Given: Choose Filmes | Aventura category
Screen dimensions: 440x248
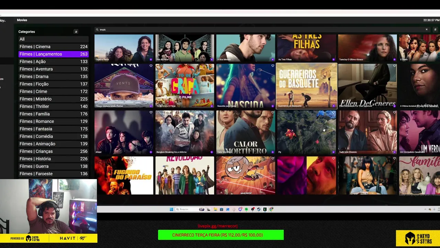Looking at the screenshot, I should point(54,69).
